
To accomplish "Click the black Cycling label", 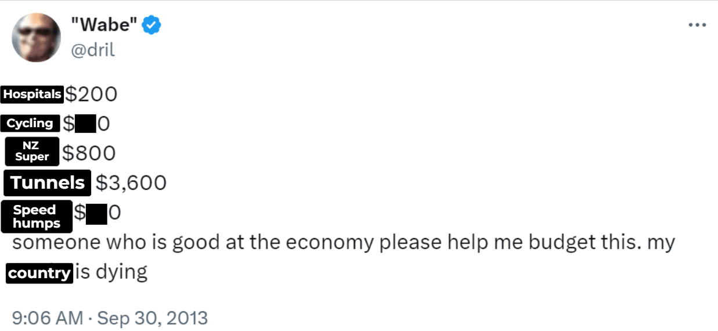I will pos(30,123).
